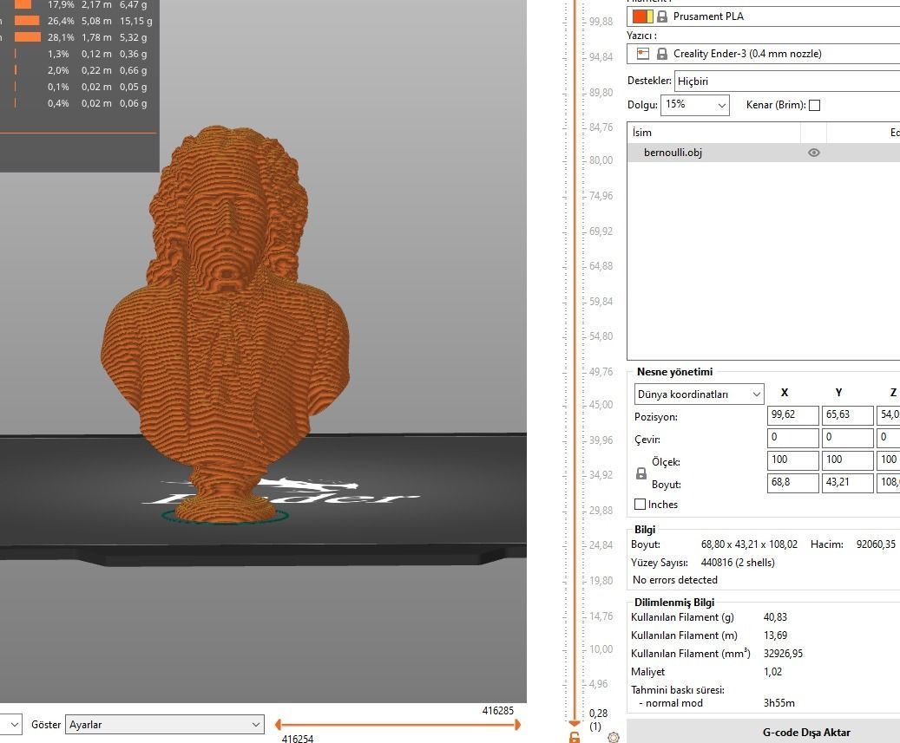Click the Ölçek Y scale field
The width and height of the screenshot is (900, 743).
pos(847,459)
